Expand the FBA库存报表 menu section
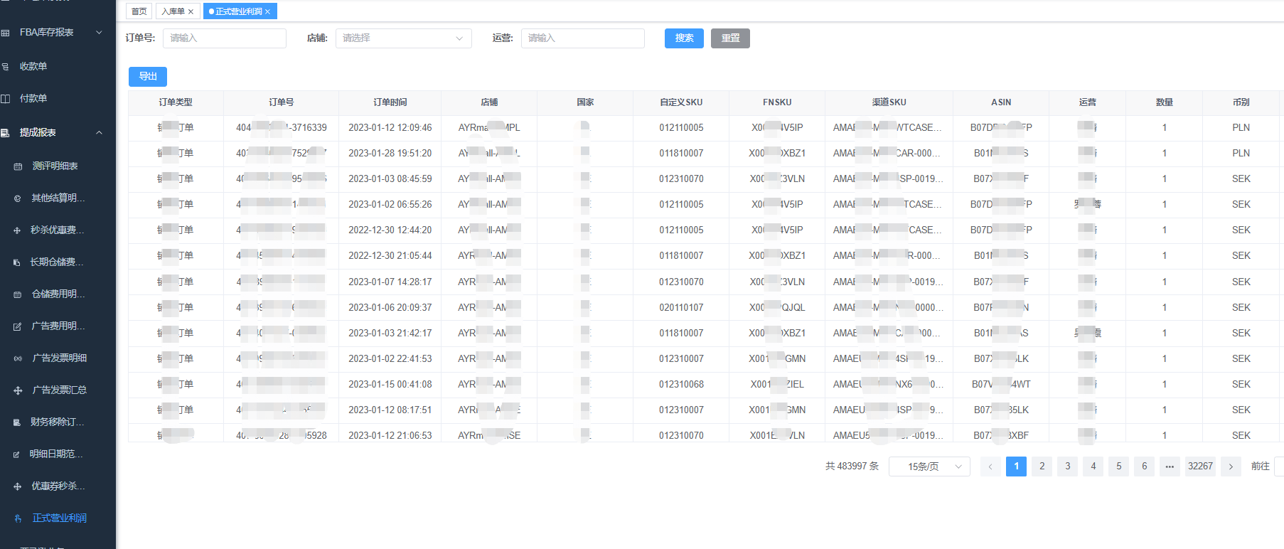Screen dimensions: 1284x549 (99, 33)
